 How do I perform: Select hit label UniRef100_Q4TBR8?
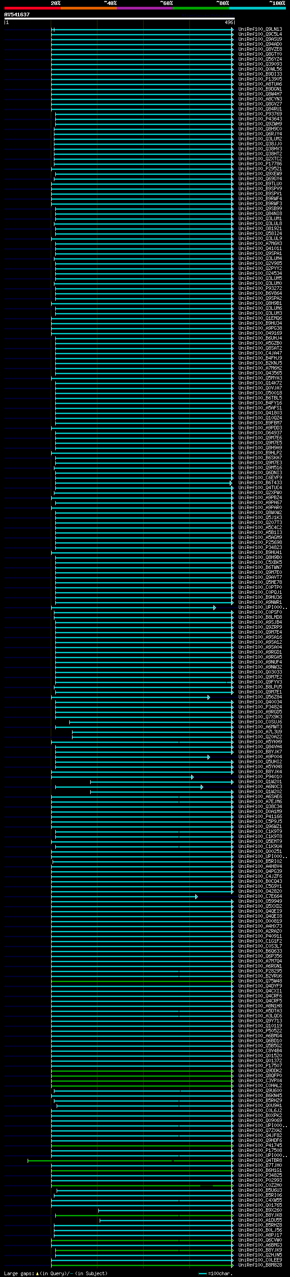coord(260,1161)
